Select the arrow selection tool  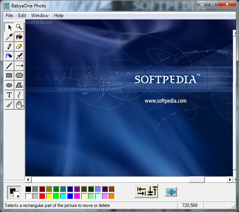(x=9, y=27)
